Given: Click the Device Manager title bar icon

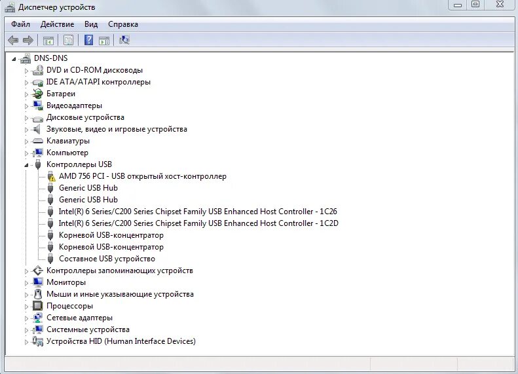Looking at the screenshot, I should [x=10, y=7].
